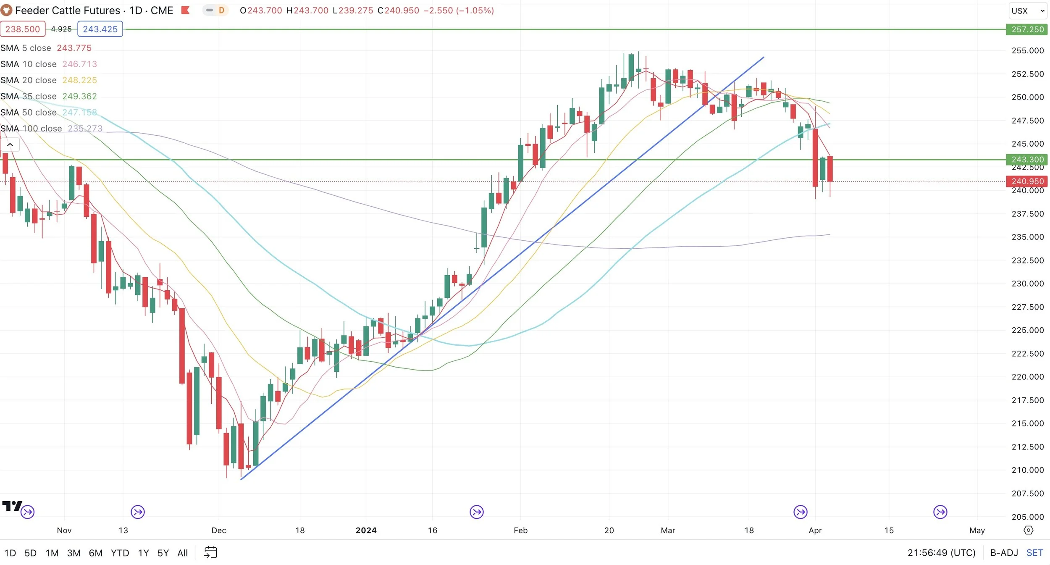Toggle the delayed data D indicator

pos(221,10)
